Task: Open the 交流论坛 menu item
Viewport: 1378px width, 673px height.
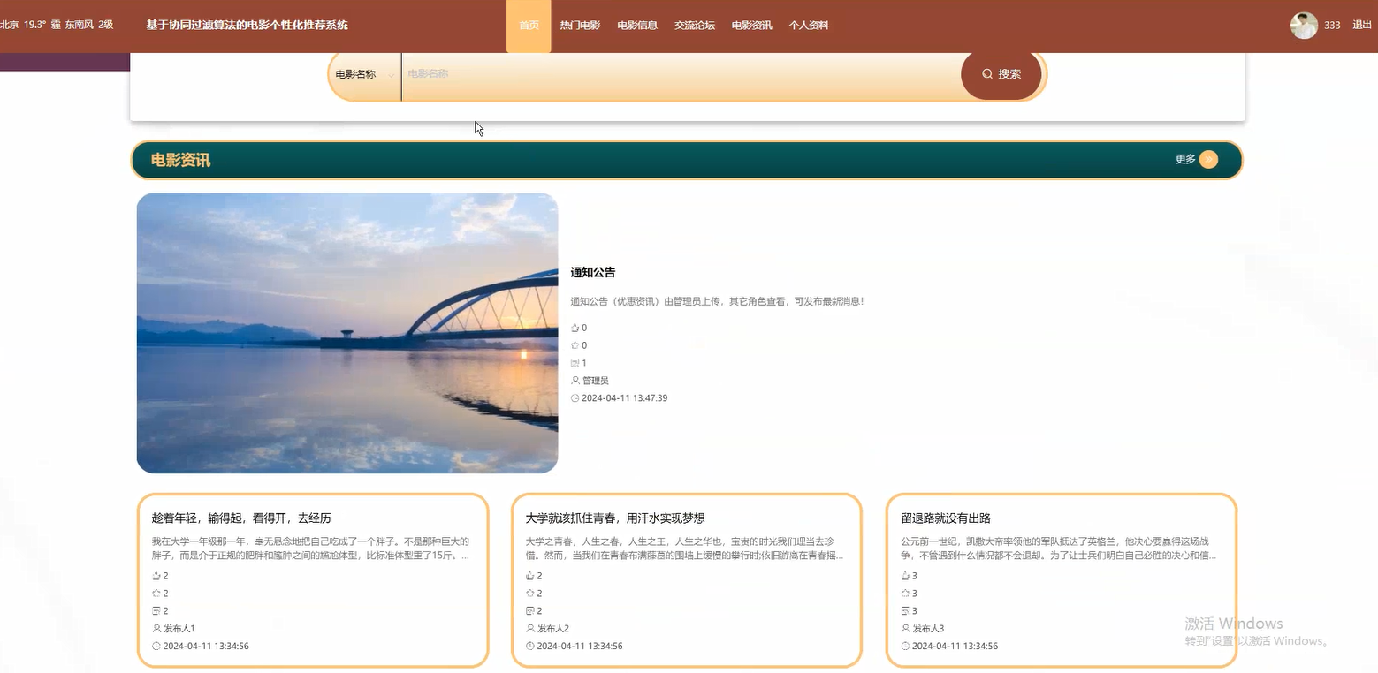Action: click(x=694, y=25)
